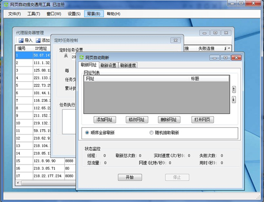Click proxy list vertical scrollbar up arrow
264x202 pixels.
click(229, 48)
